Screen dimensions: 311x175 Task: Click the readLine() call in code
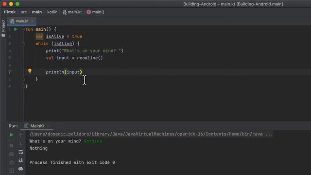90,58
